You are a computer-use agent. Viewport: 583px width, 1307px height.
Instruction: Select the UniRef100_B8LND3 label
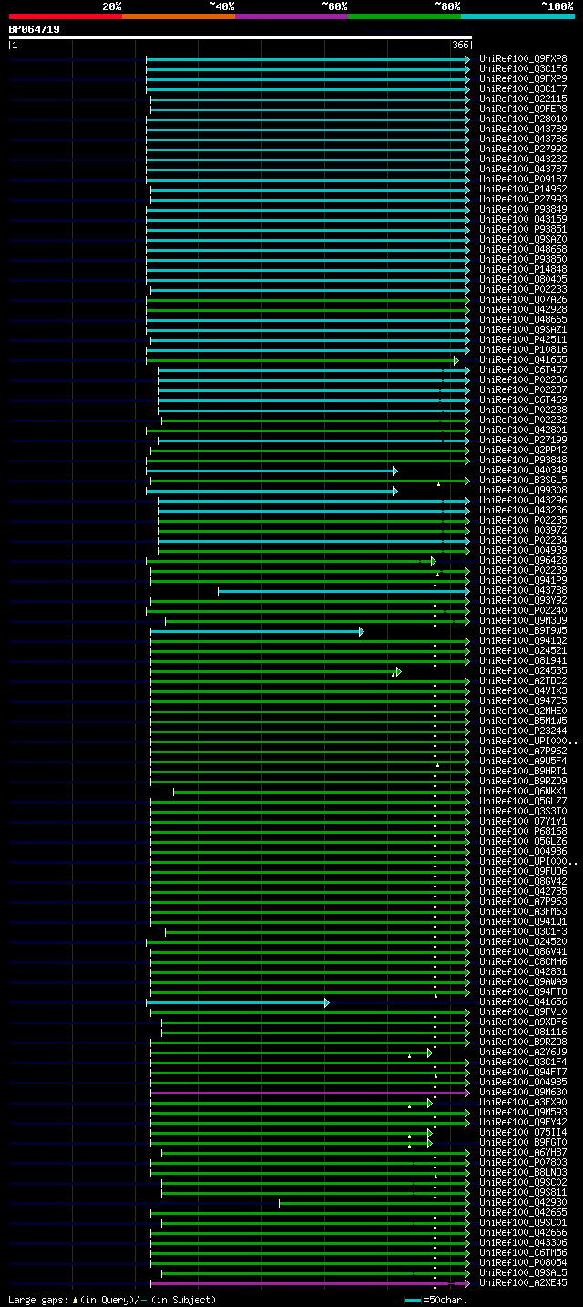523,1173
